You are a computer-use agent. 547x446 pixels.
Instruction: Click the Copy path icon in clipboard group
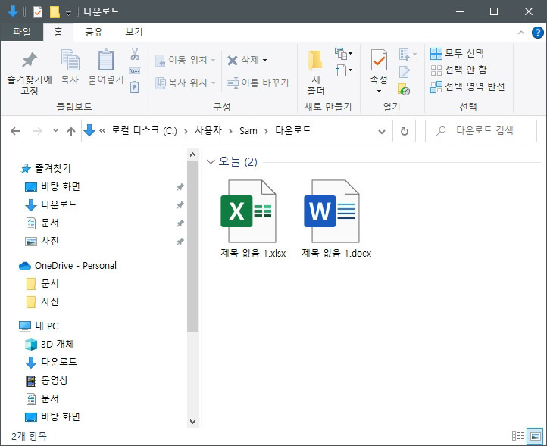pos(135,70)
